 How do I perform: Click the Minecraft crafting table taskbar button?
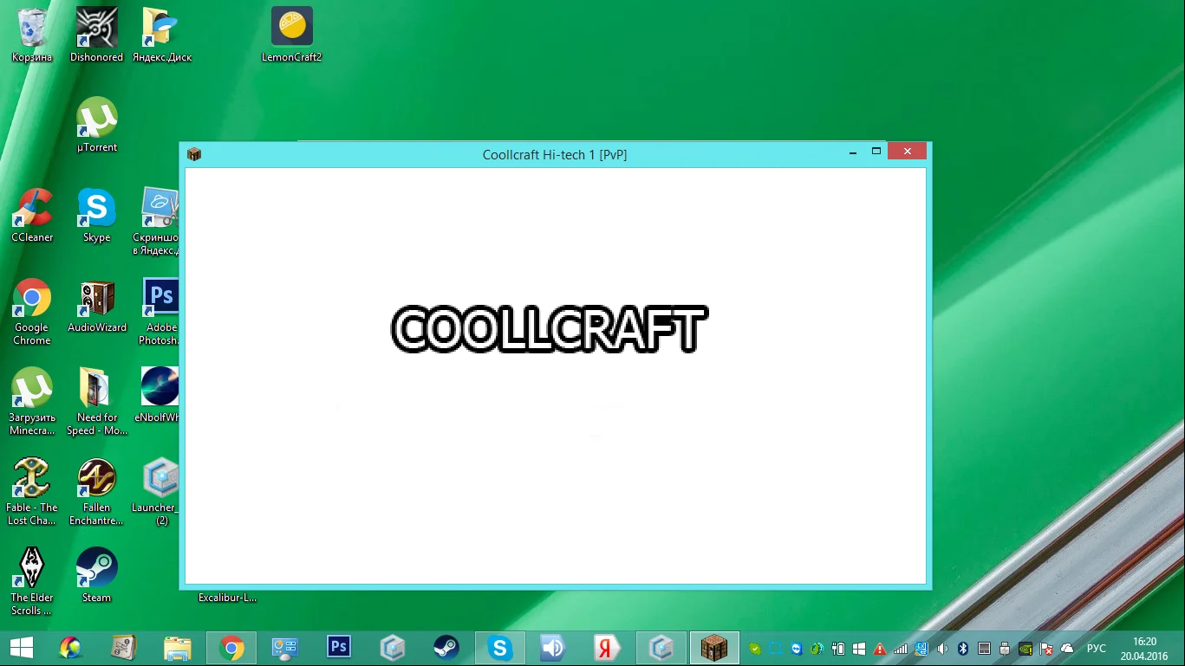pos(713,648)
